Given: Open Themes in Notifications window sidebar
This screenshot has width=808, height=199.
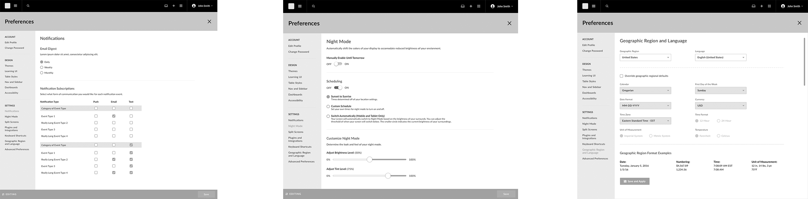Looking at the screenshot, I should click(x=9, y=66).
